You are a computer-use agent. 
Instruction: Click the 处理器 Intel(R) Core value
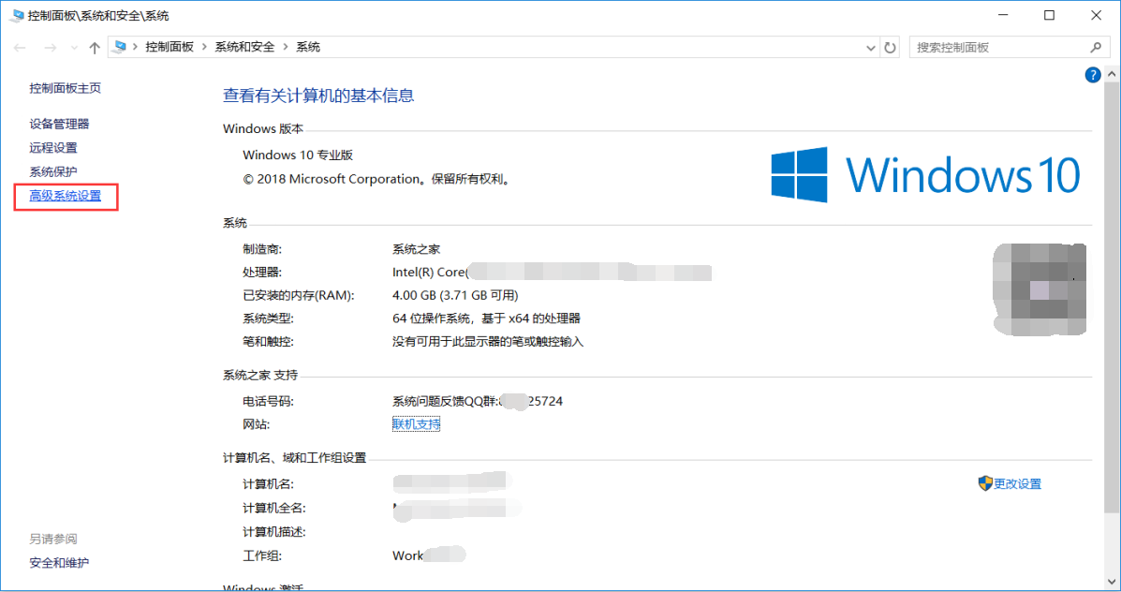coord(552,273)
